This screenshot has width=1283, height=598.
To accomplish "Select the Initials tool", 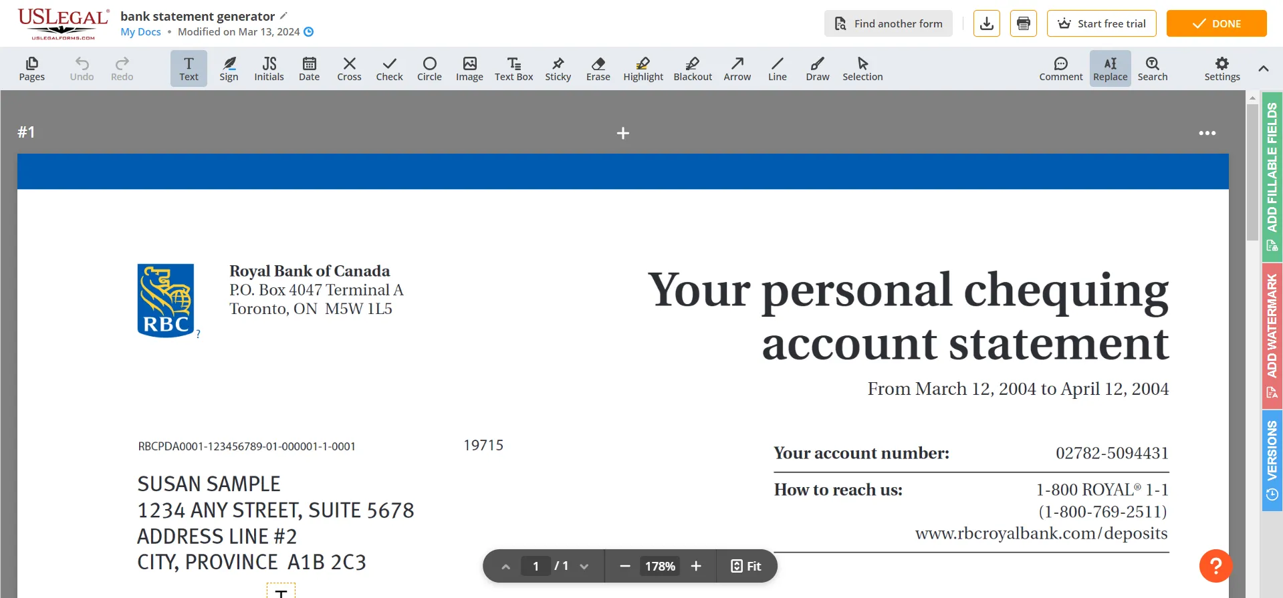I will pos(269,69).
